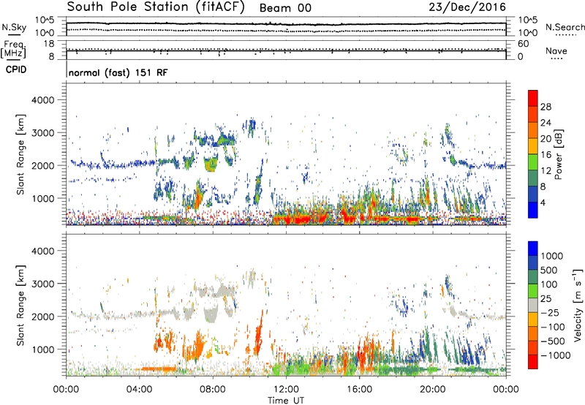Select the "-1000" label on the velocity color bar
Viewport: 585px width, 405px height.
(x=556, y=355)
